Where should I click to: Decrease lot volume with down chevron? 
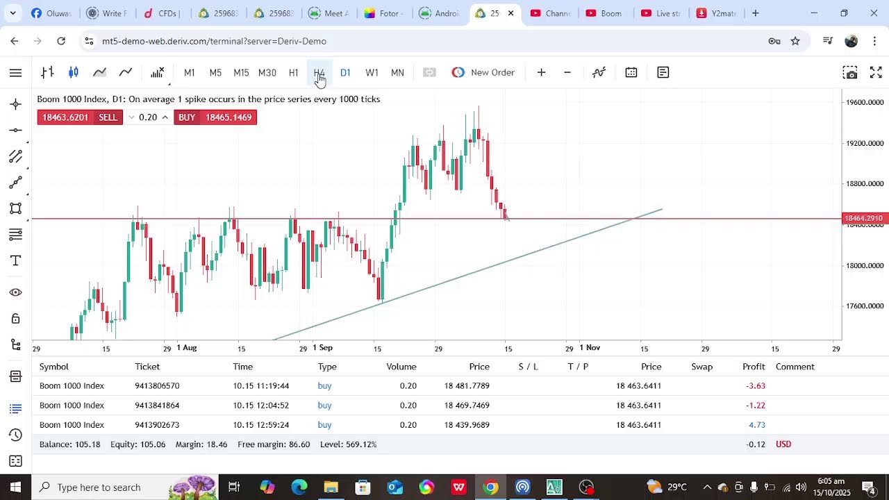131,117
